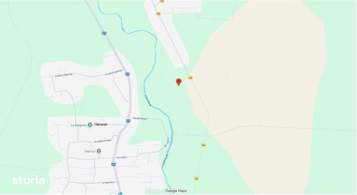357x195 pixels.
Task: Click the horizontal Str. Gării street label
Action: coord(122,157)
